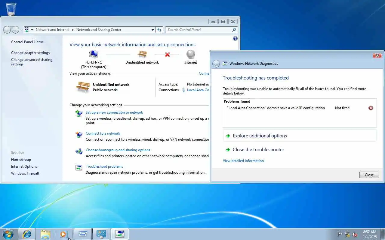Choose Explore additional options

pyautogui.click(x=300, y=136)
